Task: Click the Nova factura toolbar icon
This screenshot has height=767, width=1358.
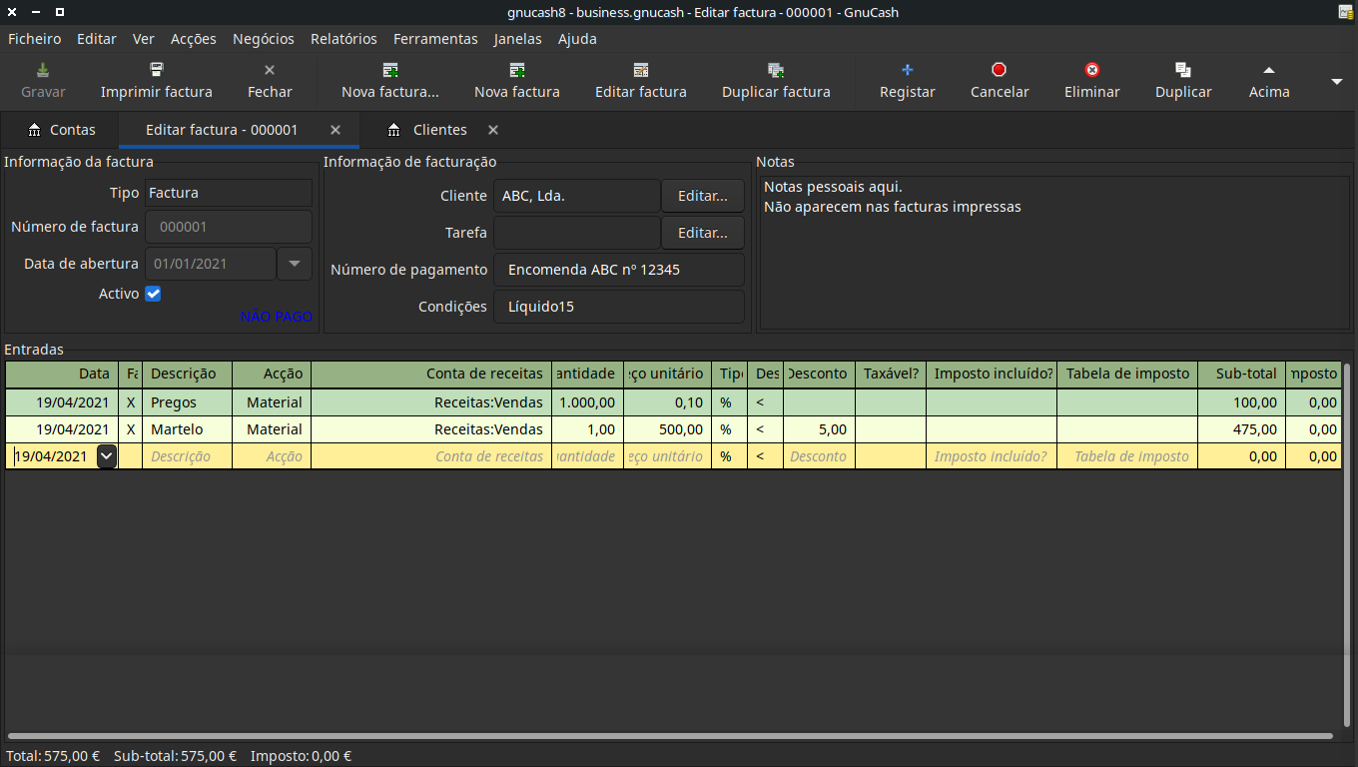Action: 517,70
